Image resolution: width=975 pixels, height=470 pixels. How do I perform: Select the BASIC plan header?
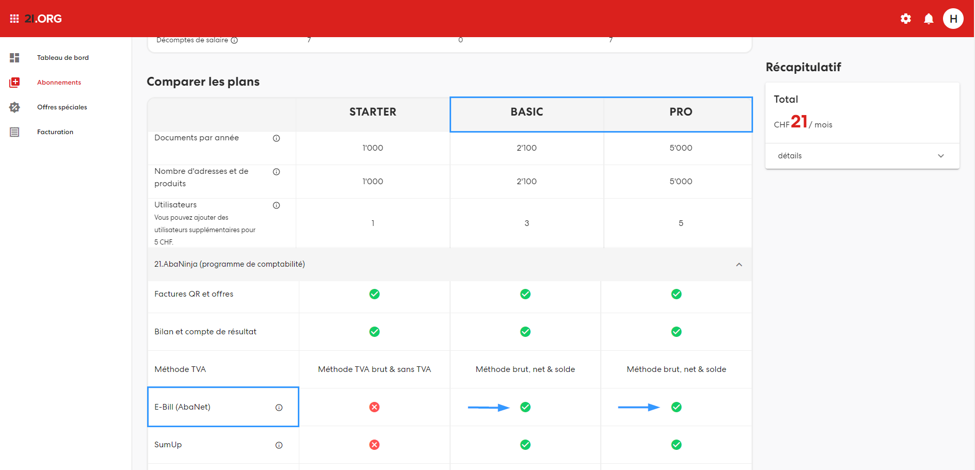(527, 112)
